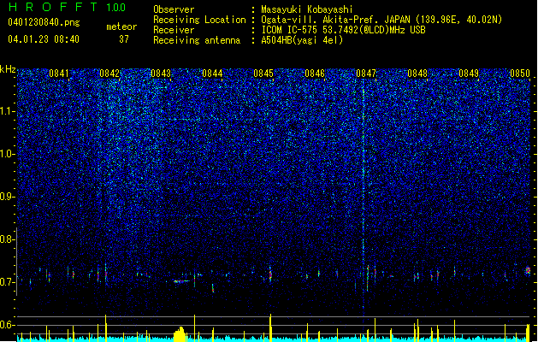Viewport: 538px width, 342px height.
Task: Click the 0.7 kHz axis label
Action: point(7,282)
